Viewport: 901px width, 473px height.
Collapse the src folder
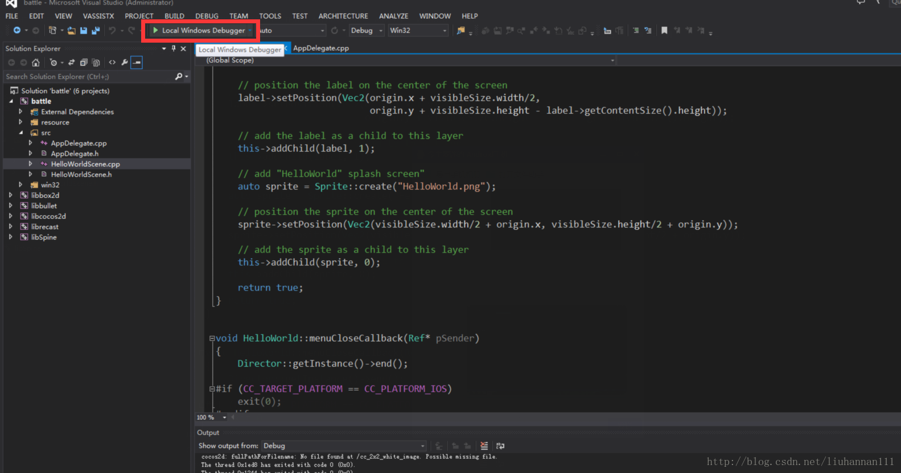[x=21, y=132]
